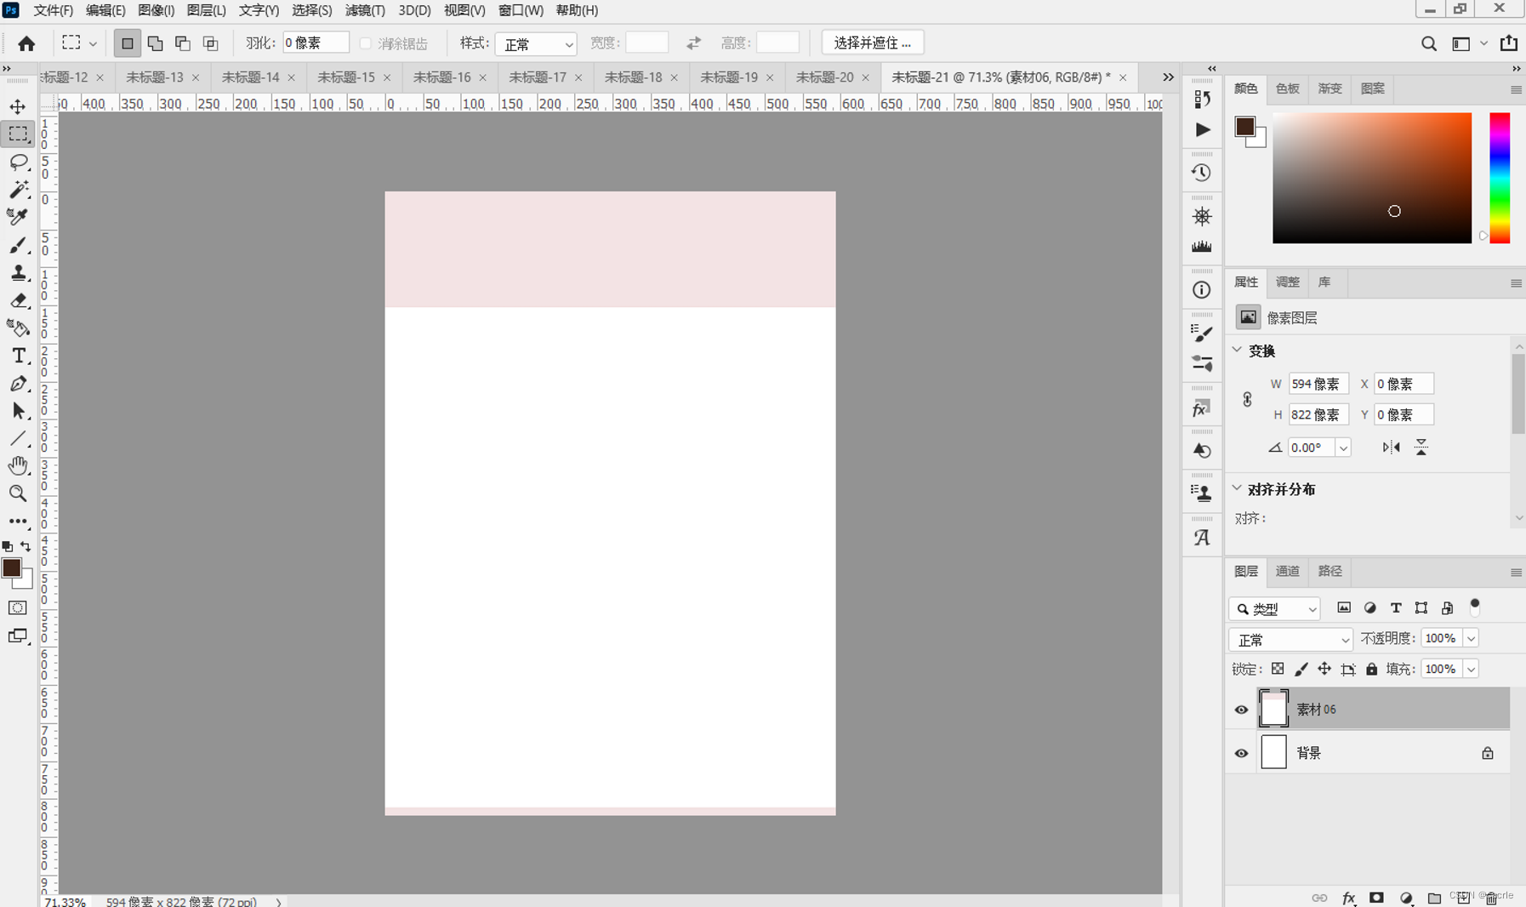This screenshot has height=907, width=1526.
Task: Add layer mask at panel bottom
Action: tap(1376, 898)
